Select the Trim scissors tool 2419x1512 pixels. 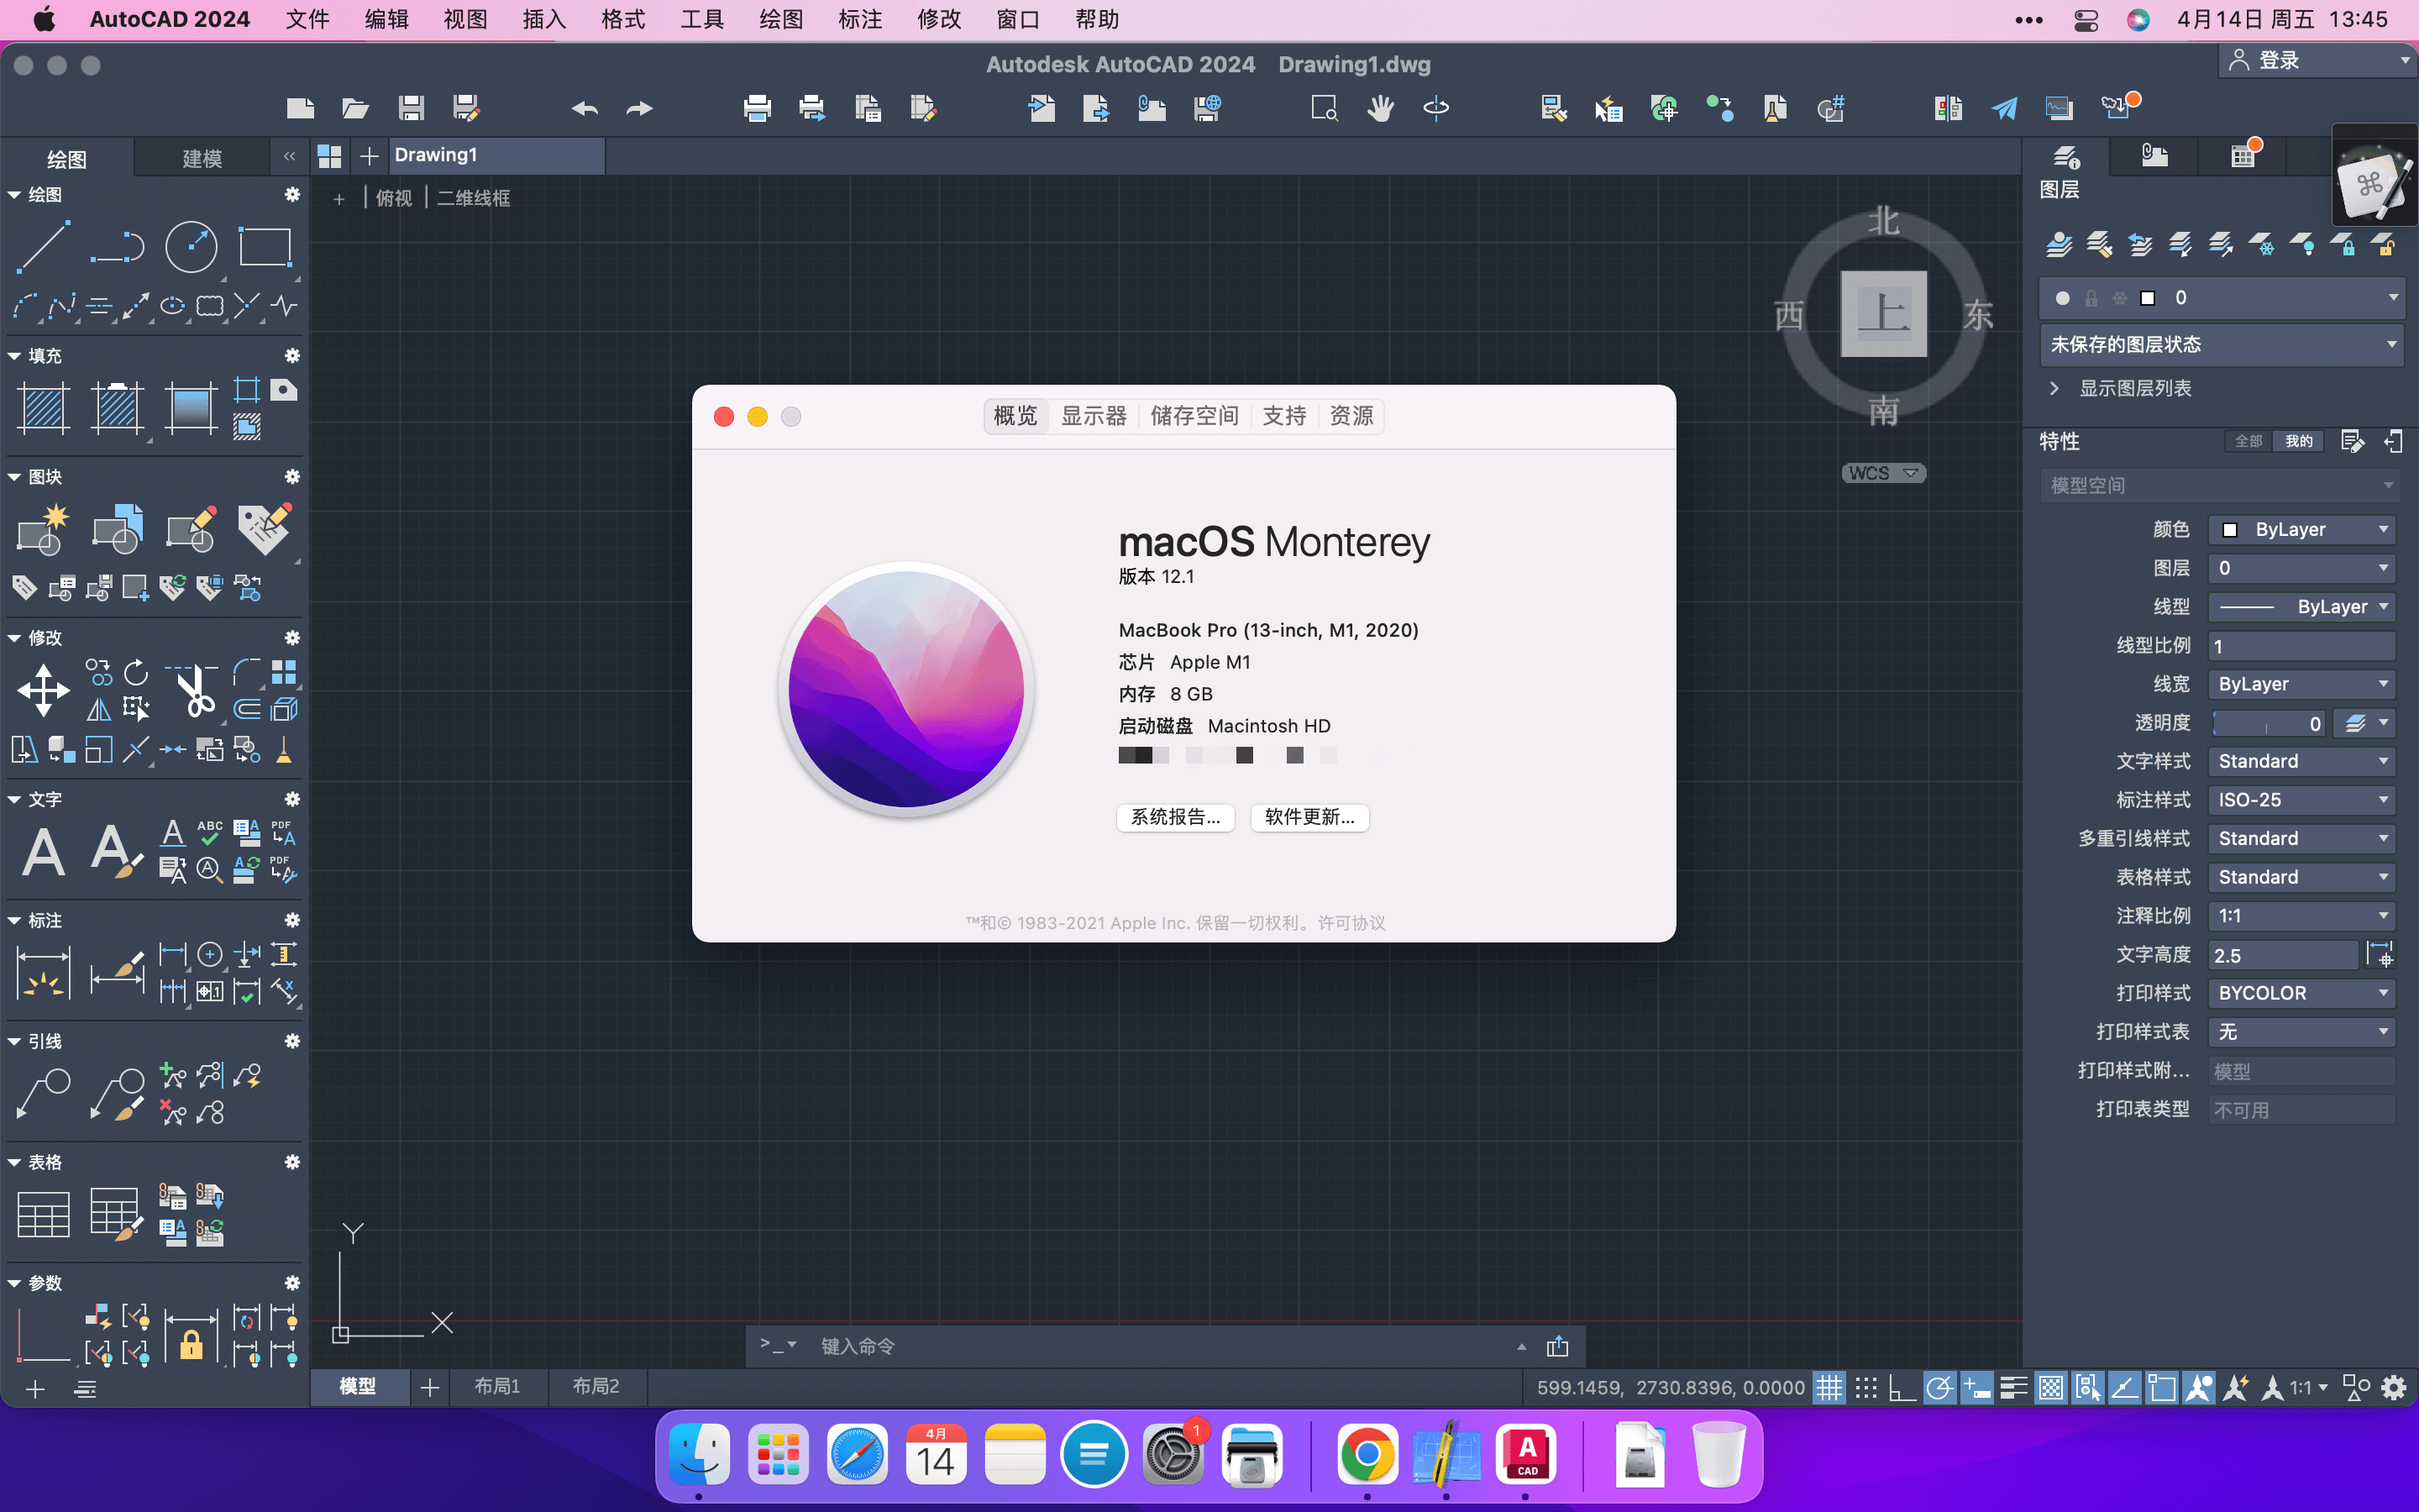click(x=192, y=691)
